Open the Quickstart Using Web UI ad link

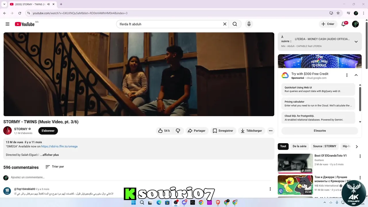[x=318, y=89]
